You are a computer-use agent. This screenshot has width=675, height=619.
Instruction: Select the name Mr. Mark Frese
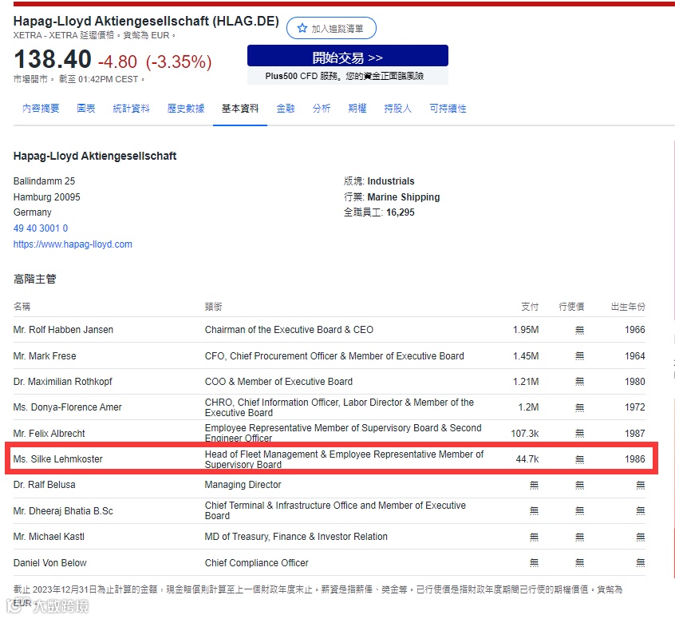click(45, 356)
